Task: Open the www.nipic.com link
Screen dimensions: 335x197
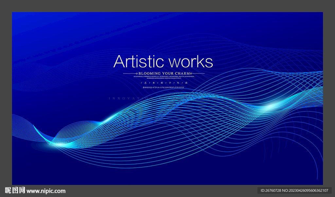Action: click(x=46, y=191)
